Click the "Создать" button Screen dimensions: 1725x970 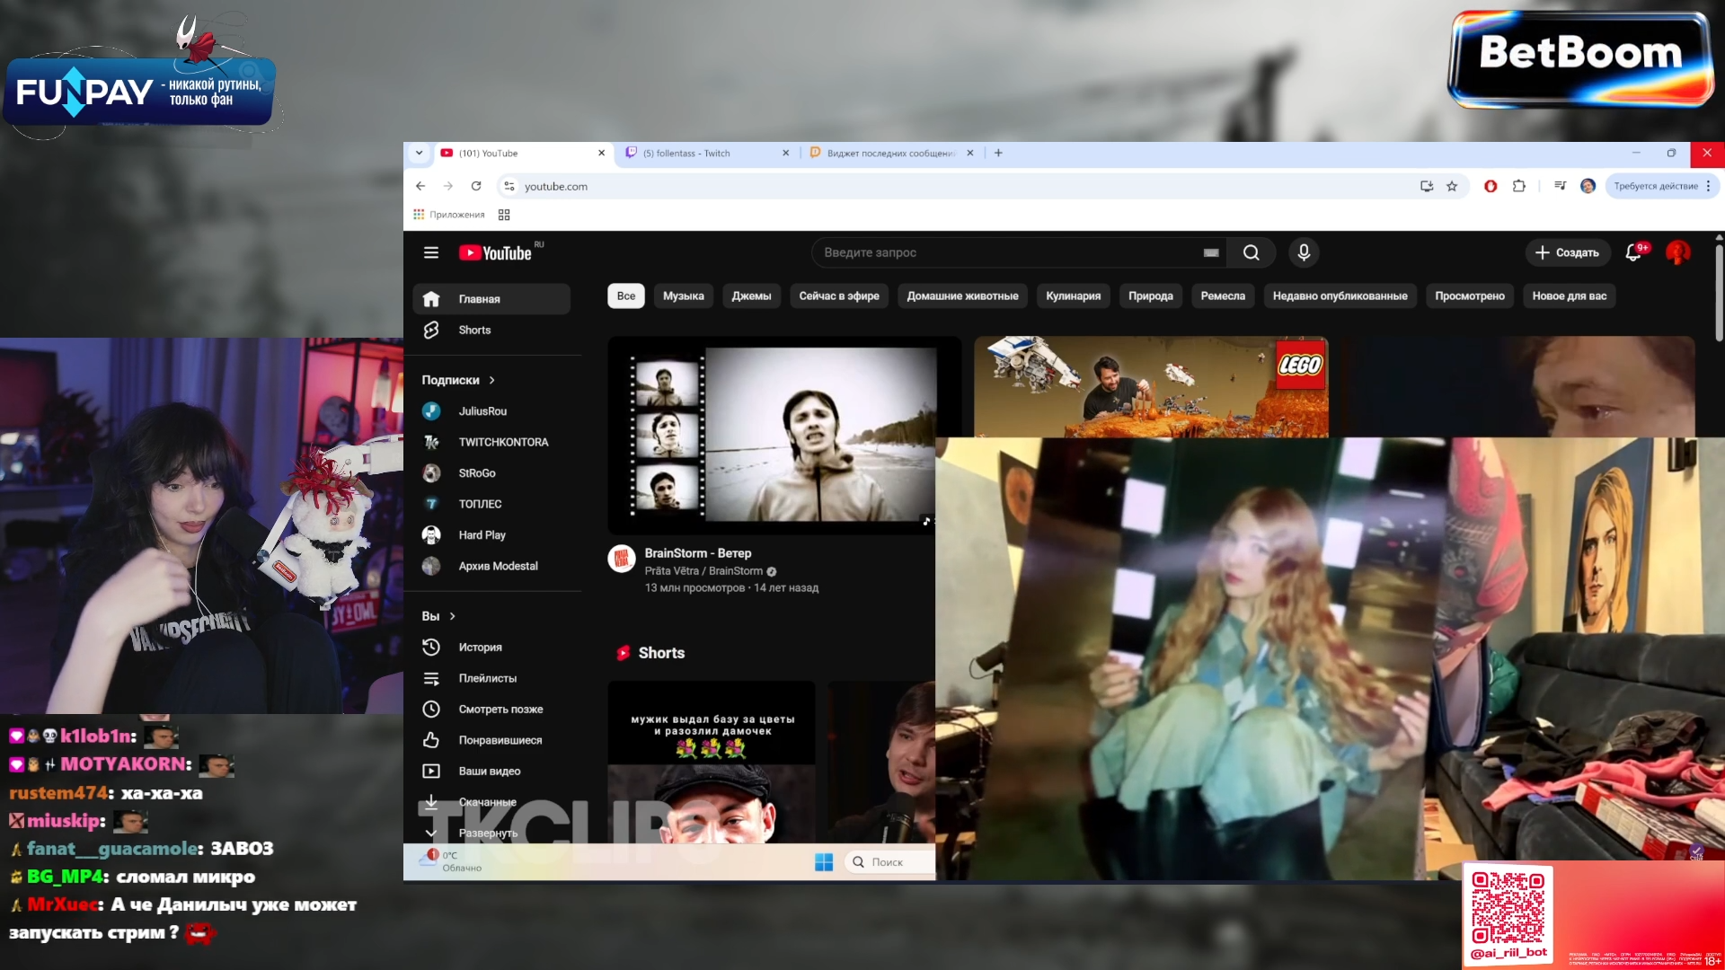tap(1567, 253)
